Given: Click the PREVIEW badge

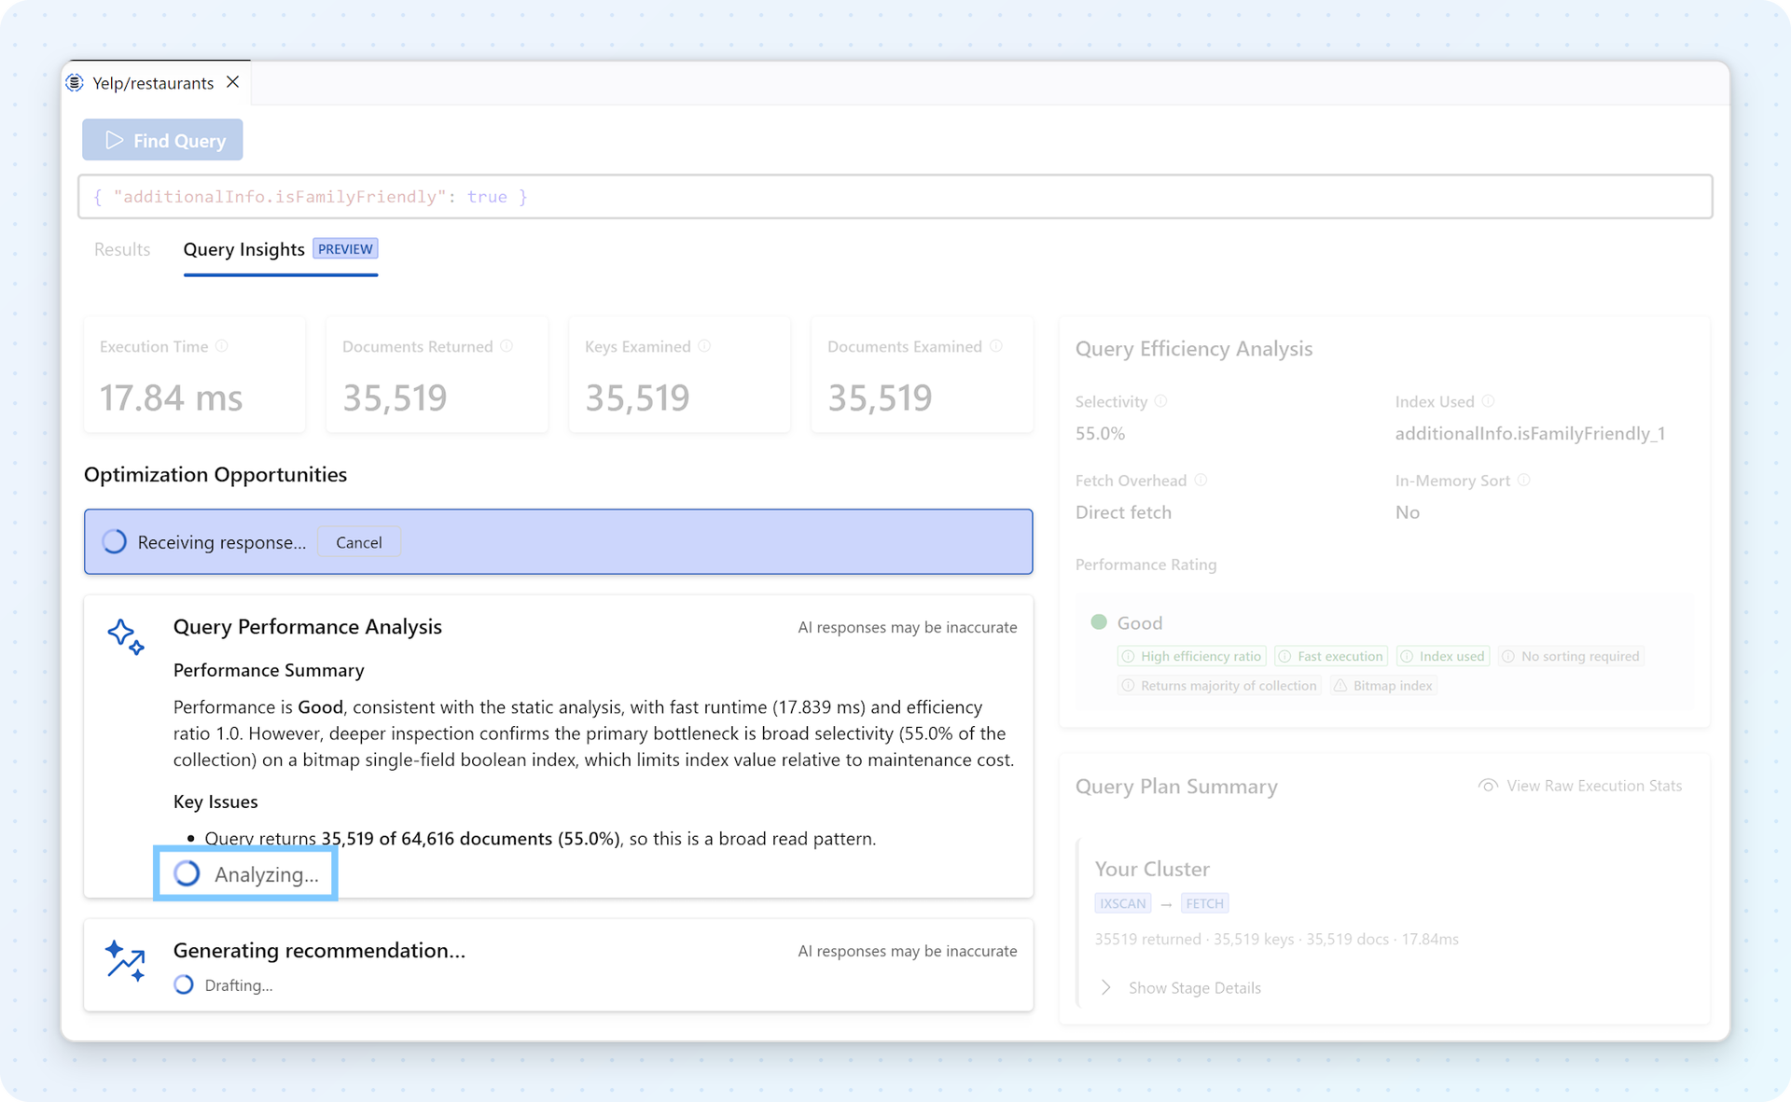Looking at the screenshot, I should click(345, 249).
